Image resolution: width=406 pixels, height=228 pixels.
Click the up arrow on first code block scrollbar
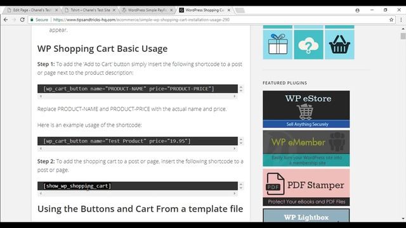coord(241,87)
